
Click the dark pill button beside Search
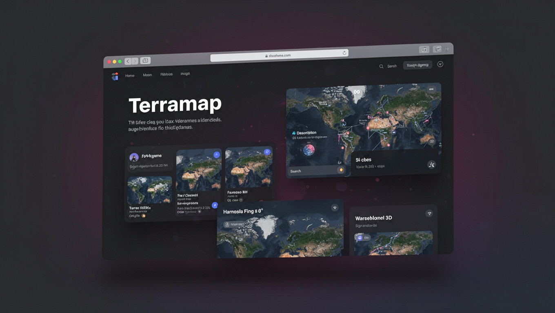pyautogui.click(x=417, y=65)
